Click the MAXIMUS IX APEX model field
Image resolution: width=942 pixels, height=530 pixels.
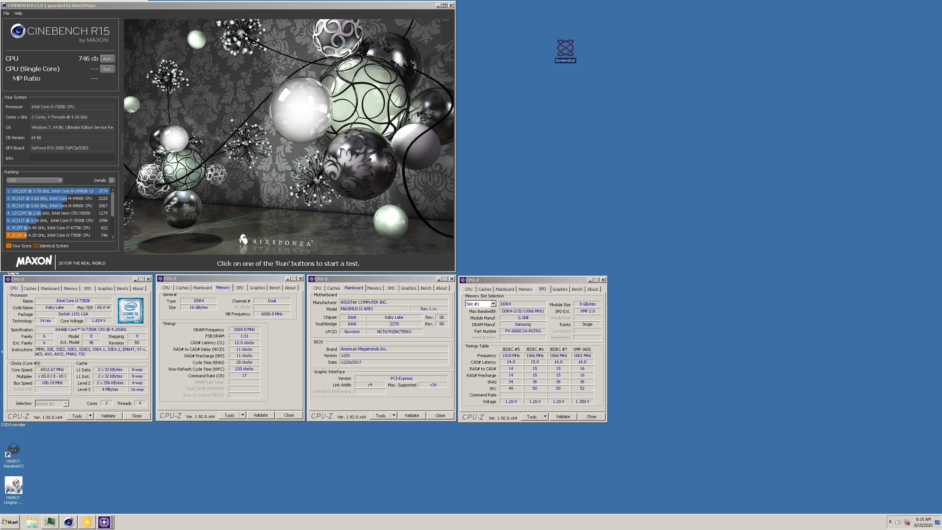(x=374, y=309)
